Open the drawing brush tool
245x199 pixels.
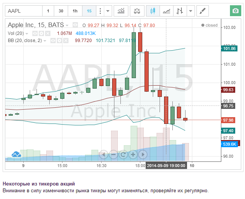(202, 11)
